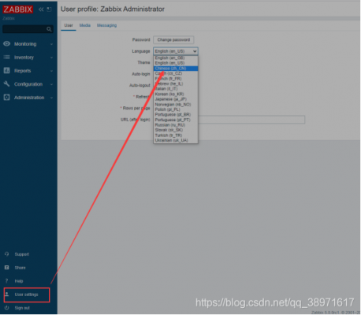
Task: Switch to the Media tab
Action: 85,25
